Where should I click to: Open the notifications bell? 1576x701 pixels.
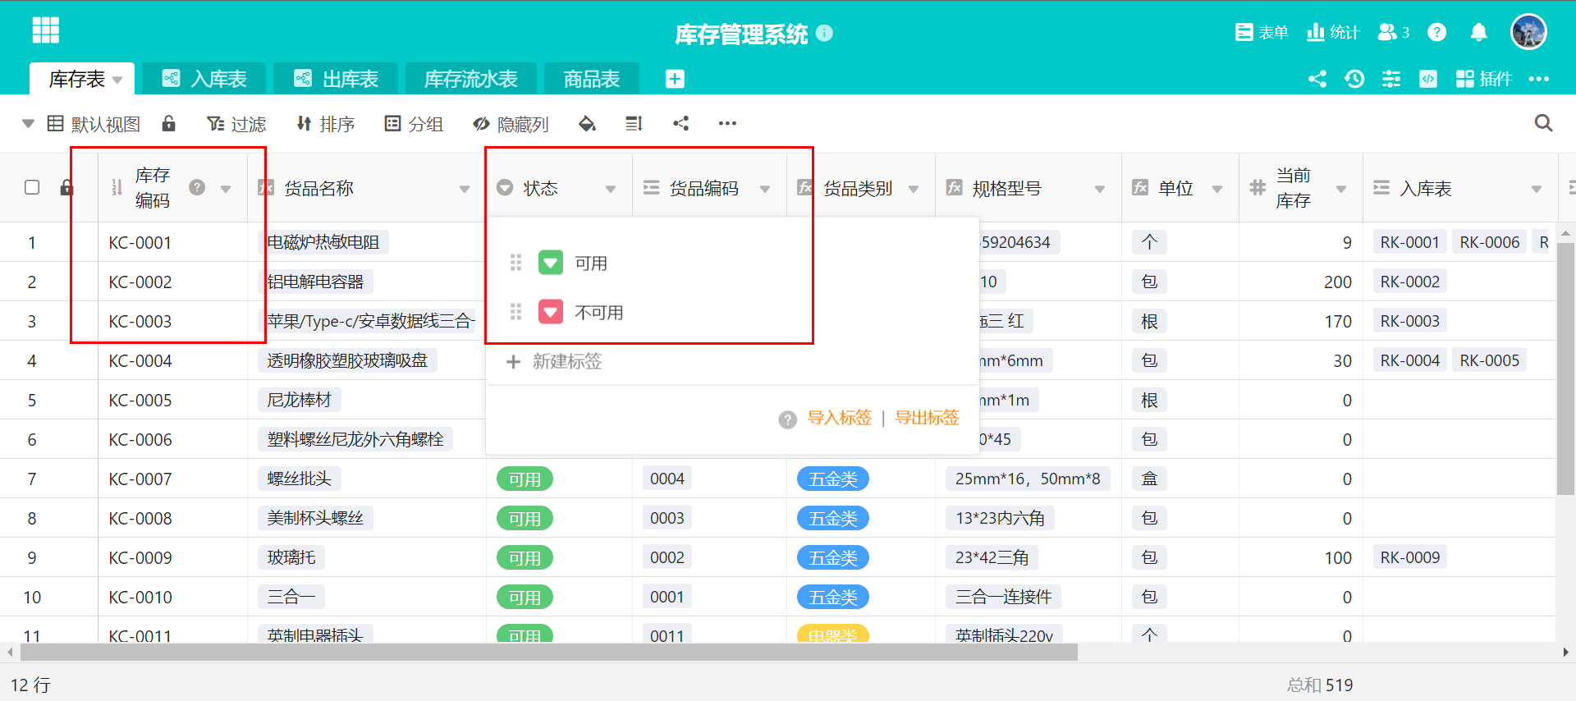coord(1478,32)
